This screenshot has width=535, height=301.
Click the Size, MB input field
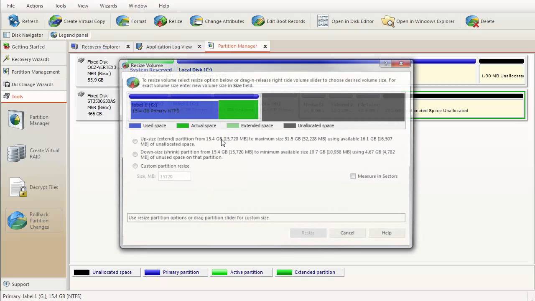coord(174,176)
